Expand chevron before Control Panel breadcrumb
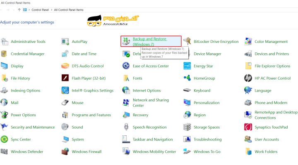Viewport: 298px width, 165px height. click(29, 10)
